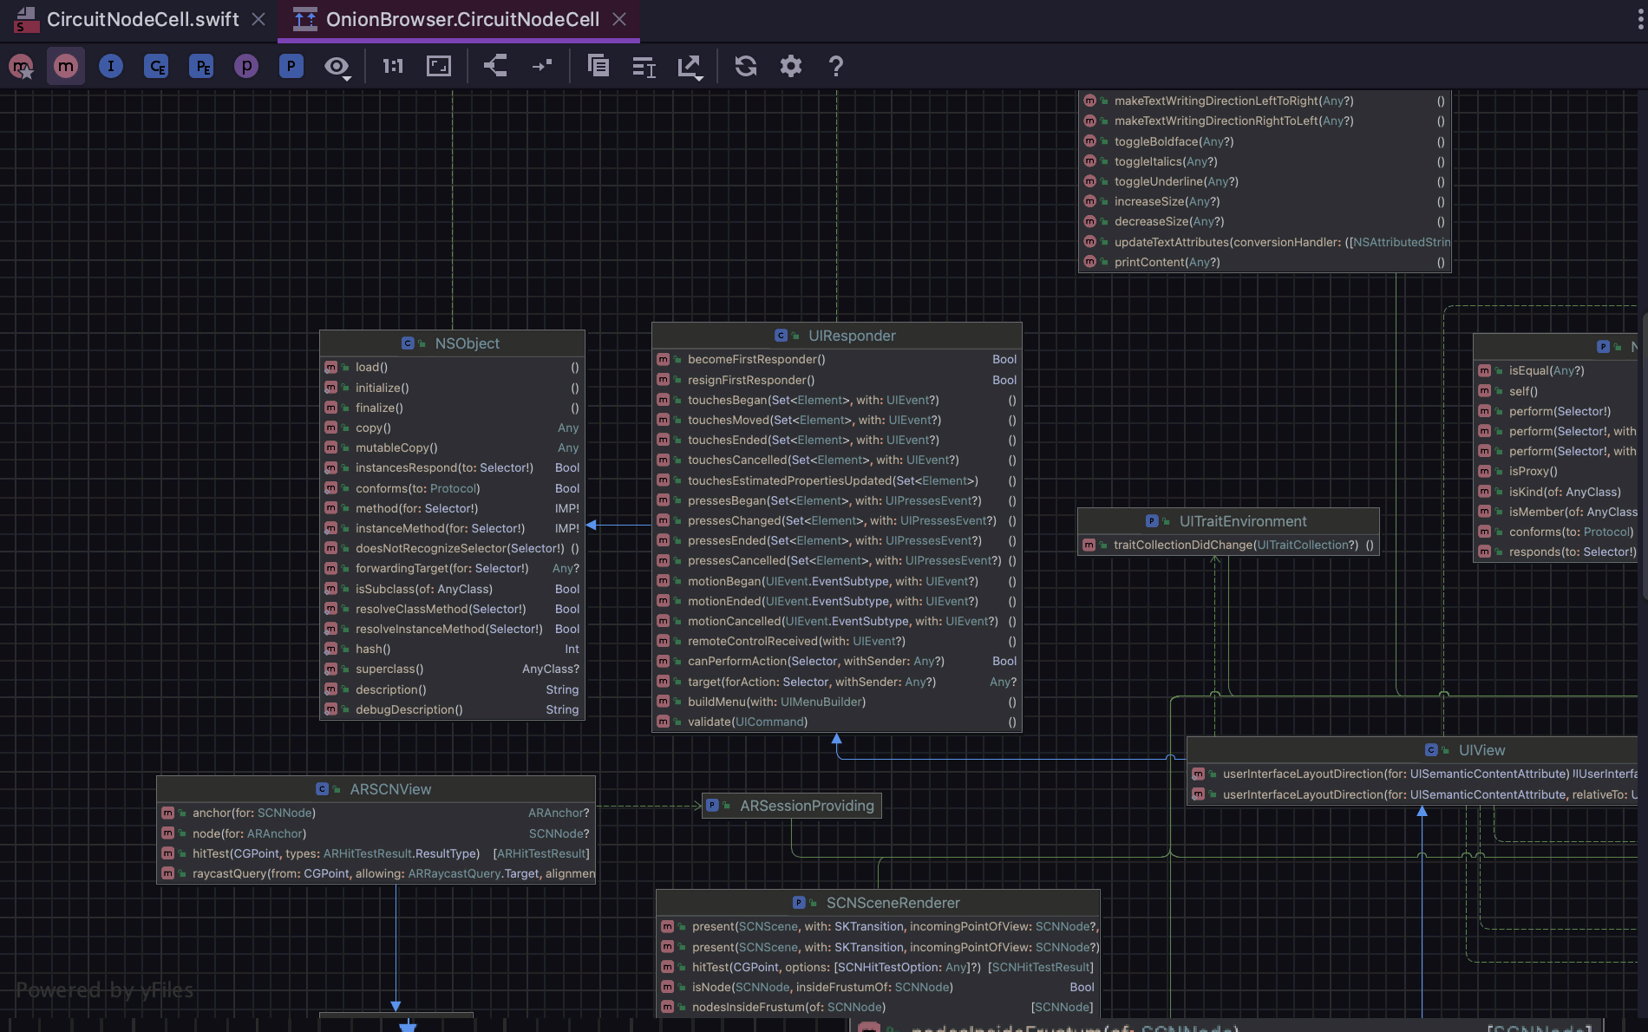Open the export diagram dropdown
The image size is (1648, 1032).
[x=690, y=67]
